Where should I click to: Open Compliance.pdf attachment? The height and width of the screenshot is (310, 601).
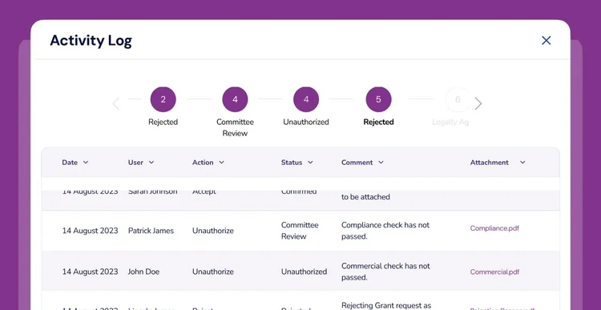tap(494, 228)
